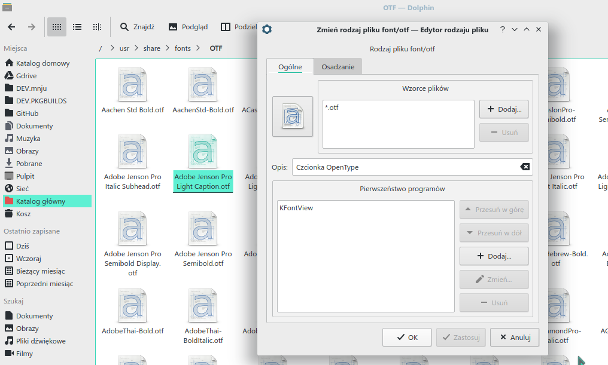The image size is (608, 365).
Task: Switch to icon grid view mode
Action: pyautogui.click(x=56, y=26)
